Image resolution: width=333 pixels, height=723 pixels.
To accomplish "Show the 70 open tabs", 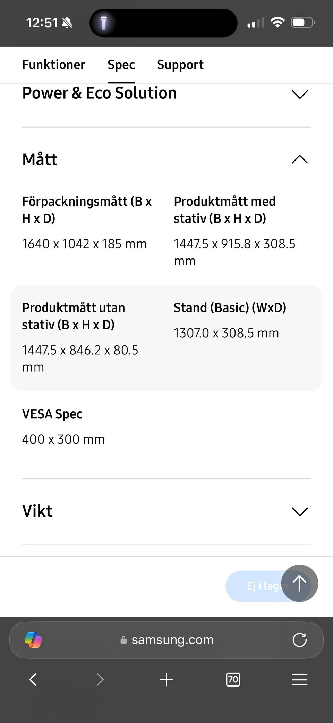I will [233, 680].
